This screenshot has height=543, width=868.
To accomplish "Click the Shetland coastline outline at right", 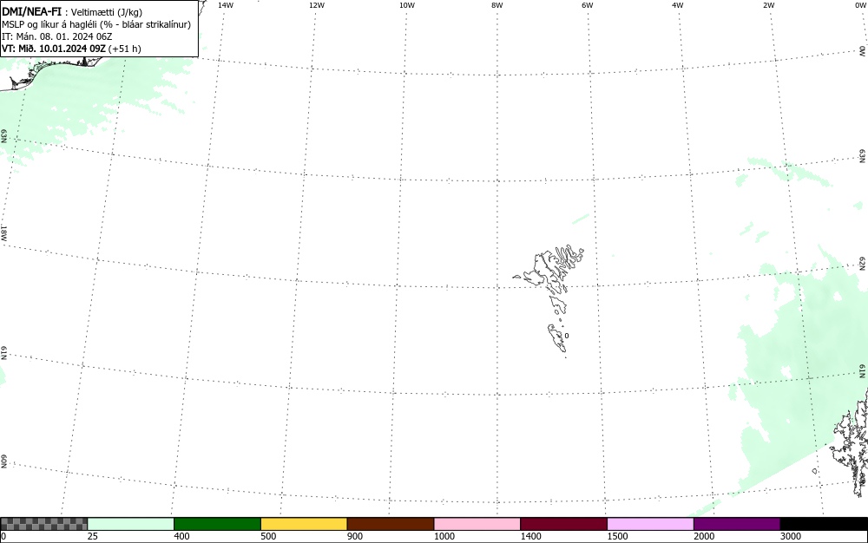I will pyautogui.click(x=850, y=442).
